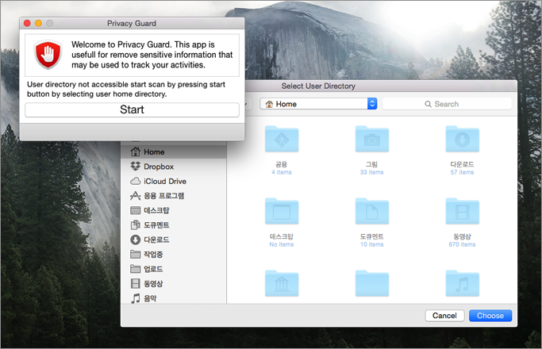
Task: Select the 그림 pictures folder icon
Action: pyautogui.click(x=372, y=140)
